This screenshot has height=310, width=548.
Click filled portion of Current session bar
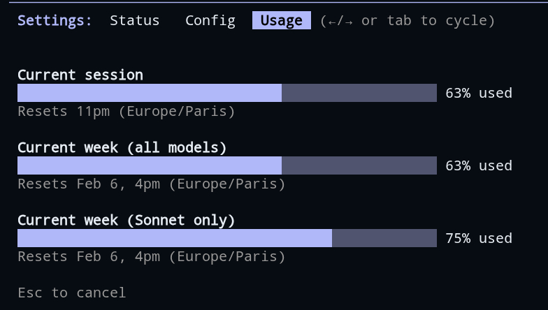(x=150, y=93)
